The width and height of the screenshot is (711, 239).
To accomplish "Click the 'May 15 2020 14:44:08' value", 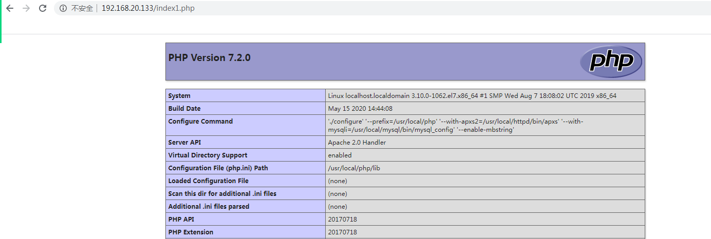I will pos(360,109).
